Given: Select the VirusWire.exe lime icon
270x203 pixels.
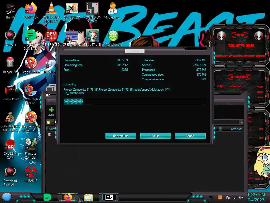Looking at the screenshot, I should pyautogui.click(x=113, y=38).
